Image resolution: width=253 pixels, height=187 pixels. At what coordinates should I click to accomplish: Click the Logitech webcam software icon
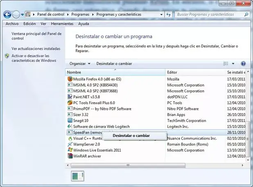coord(70,126)
